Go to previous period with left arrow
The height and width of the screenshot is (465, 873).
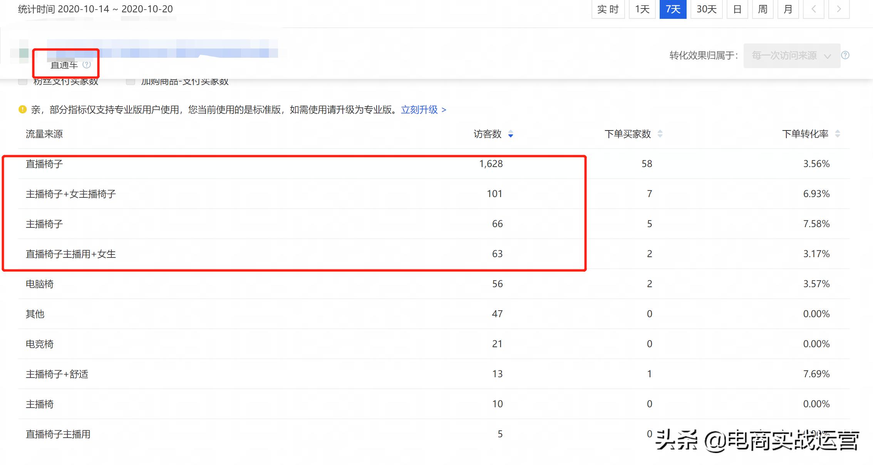point(814,9)
